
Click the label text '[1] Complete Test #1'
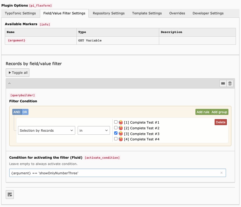142,122
